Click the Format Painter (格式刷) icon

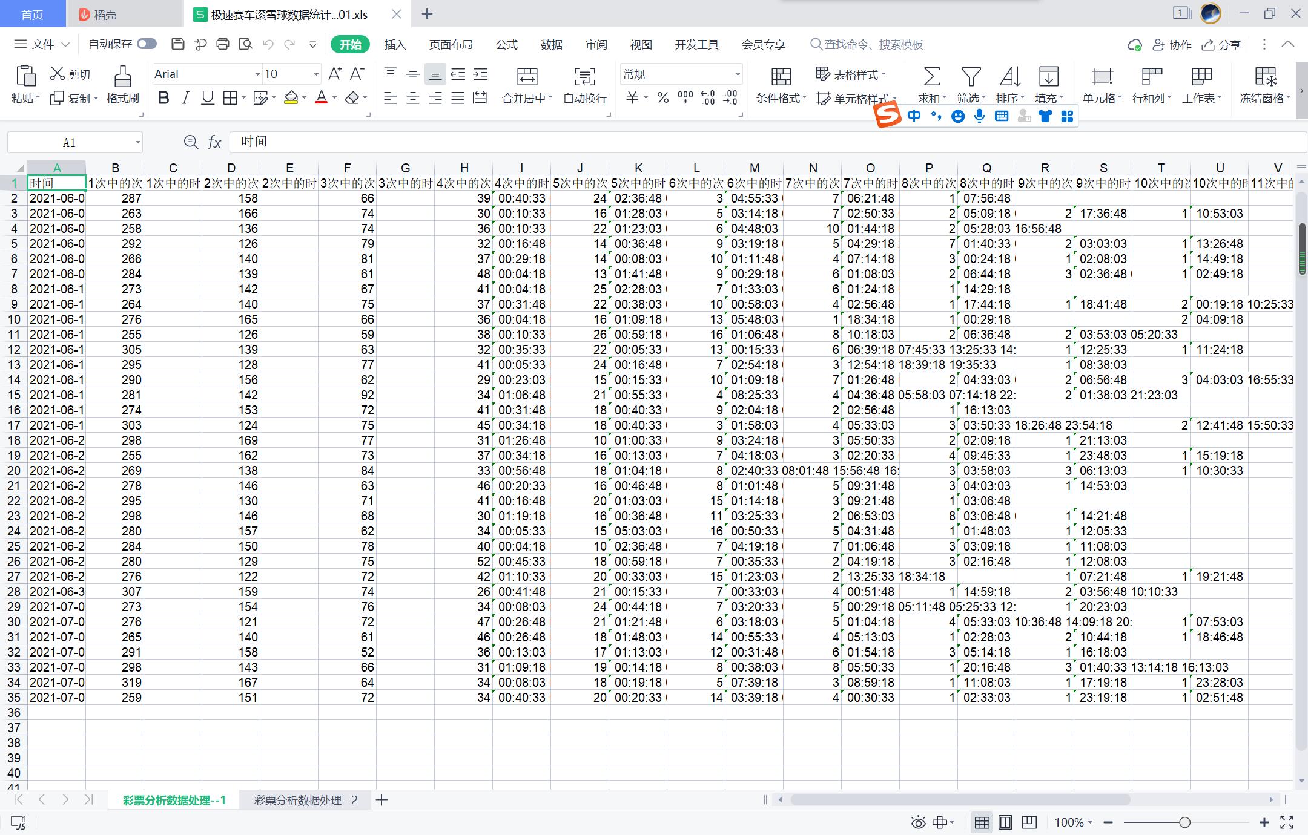[x=122, y=77]
